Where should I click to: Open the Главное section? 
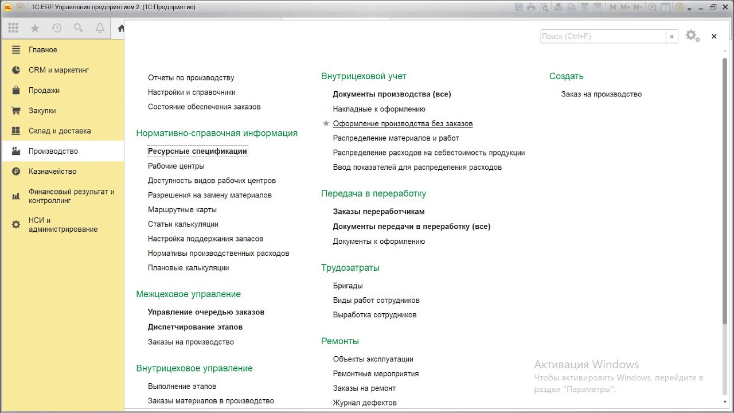coord(62,50)
